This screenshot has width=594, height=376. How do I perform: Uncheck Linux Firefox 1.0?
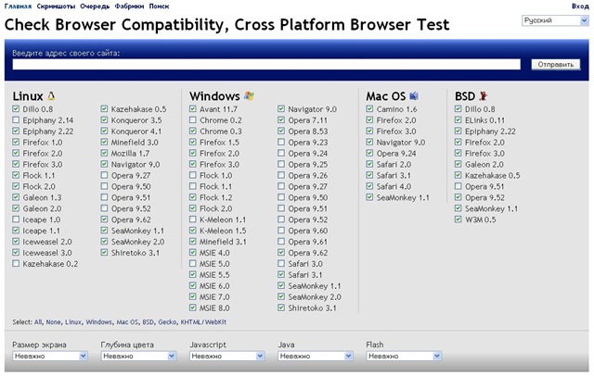[x=16, y=142]
